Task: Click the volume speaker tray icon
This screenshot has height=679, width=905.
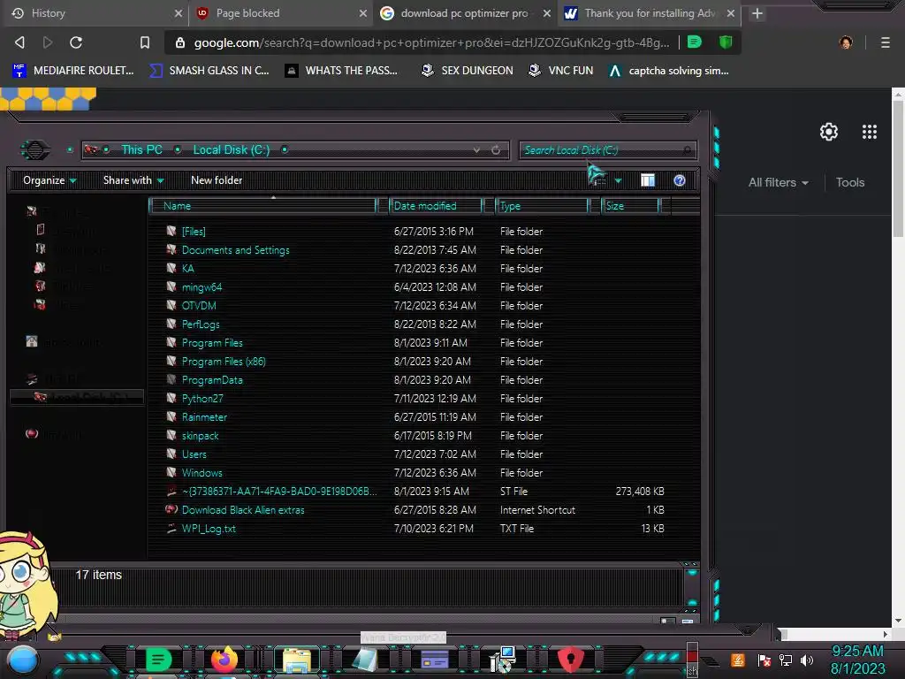Action: tap(807, 660)
